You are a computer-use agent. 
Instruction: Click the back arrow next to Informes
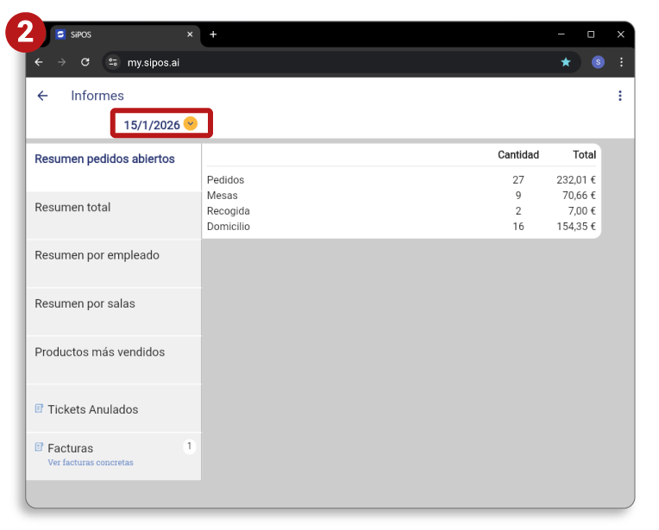42,96
